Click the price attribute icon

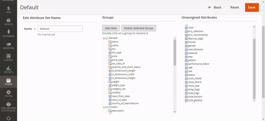tap(110, 56)
